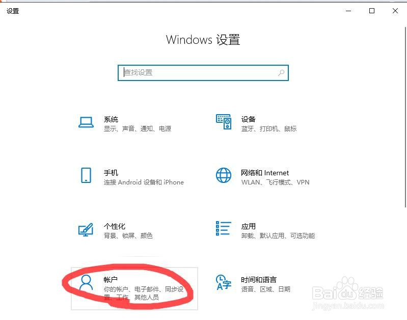Click the magnifier search icon

pos(281,73)
